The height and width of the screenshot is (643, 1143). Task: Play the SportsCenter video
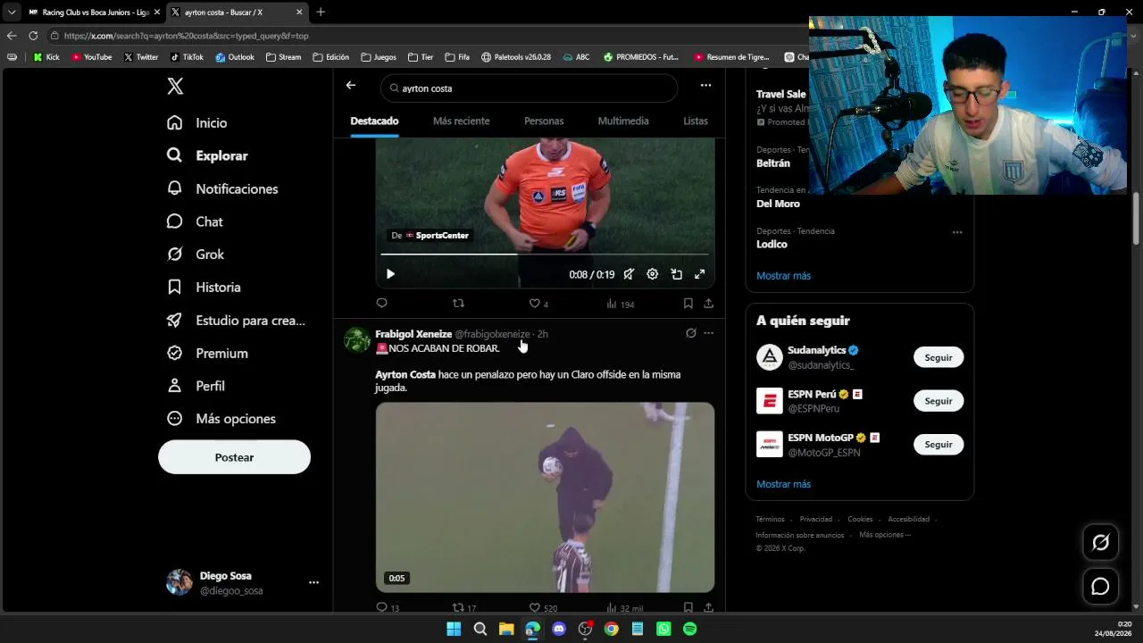tap(390, 274)
